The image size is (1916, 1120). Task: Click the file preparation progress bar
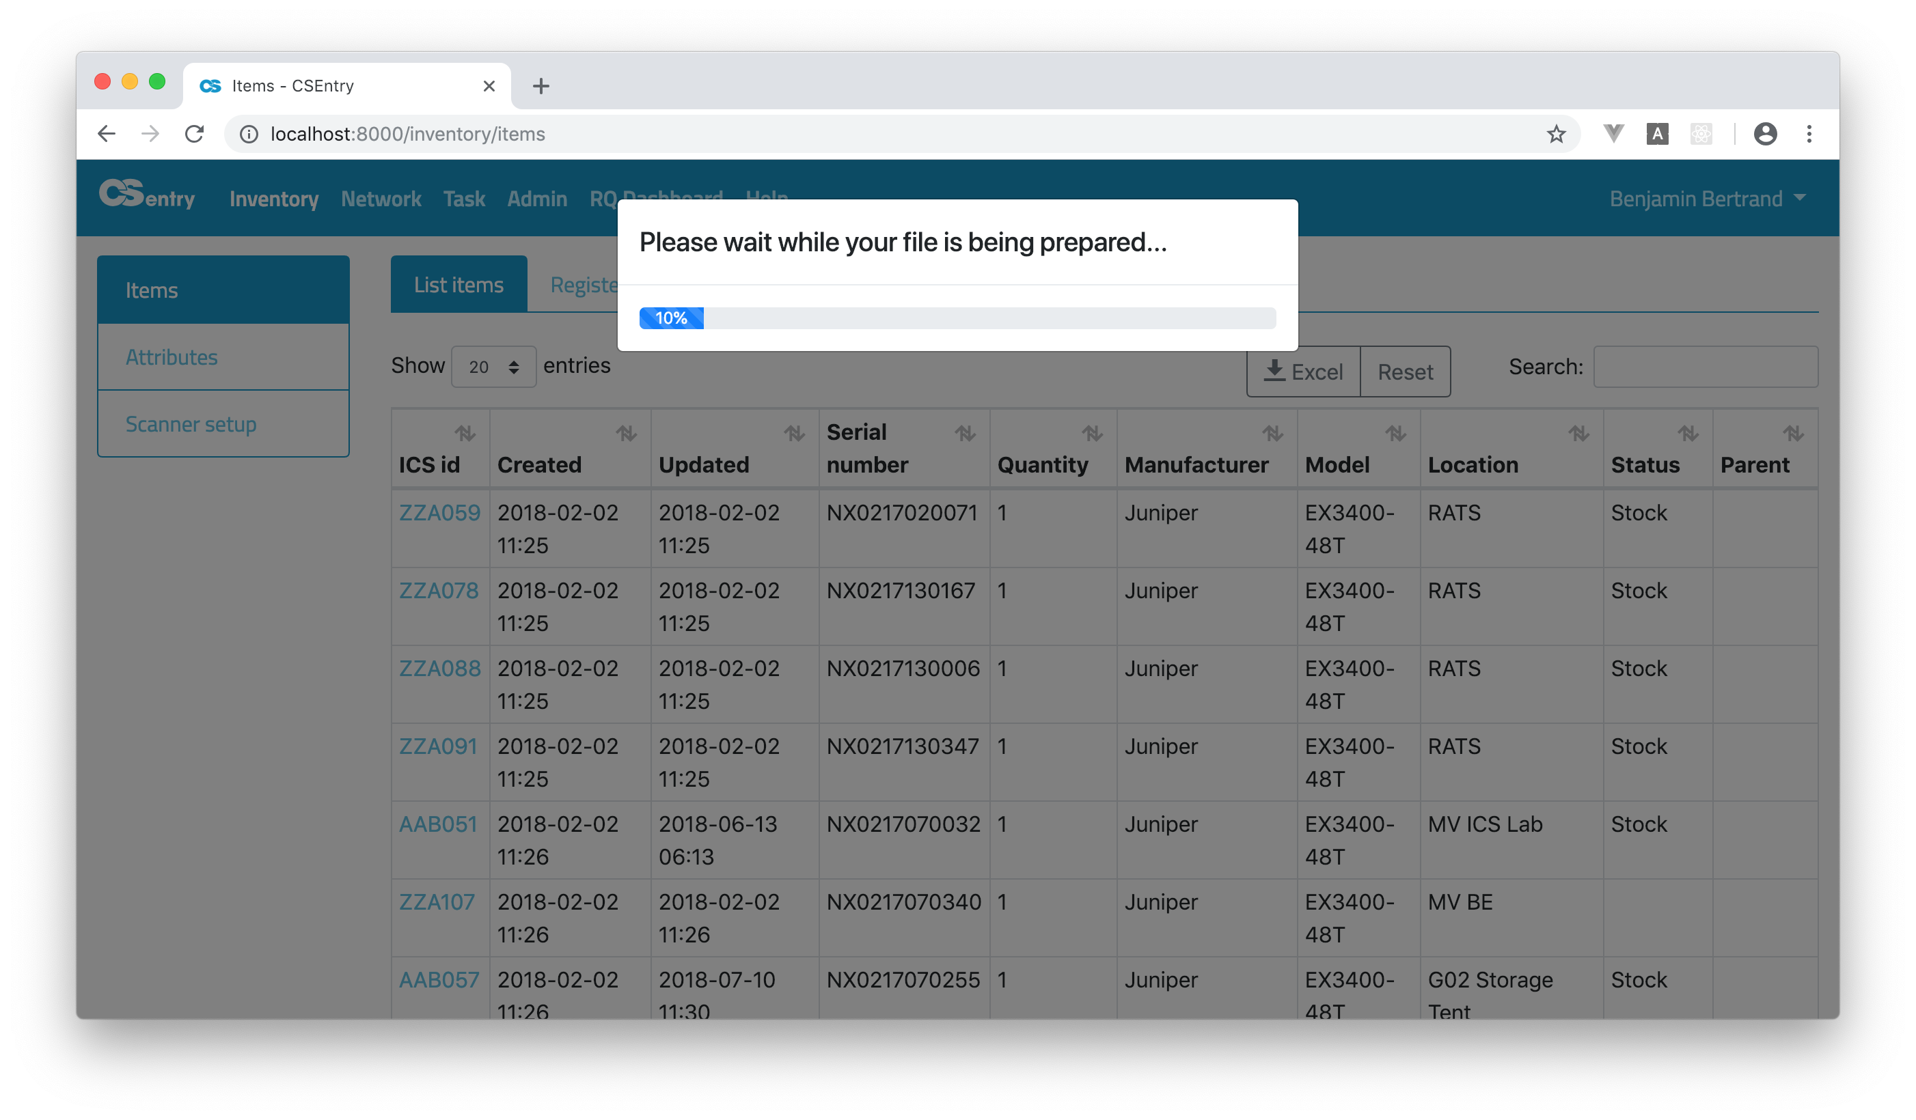coord(957,318)
